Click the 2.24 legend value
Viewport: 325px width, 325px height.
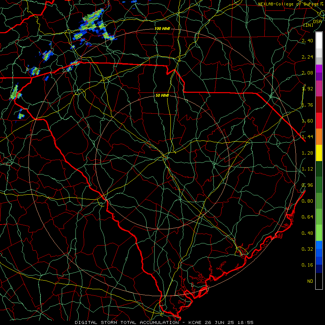(x=307, y=57)
